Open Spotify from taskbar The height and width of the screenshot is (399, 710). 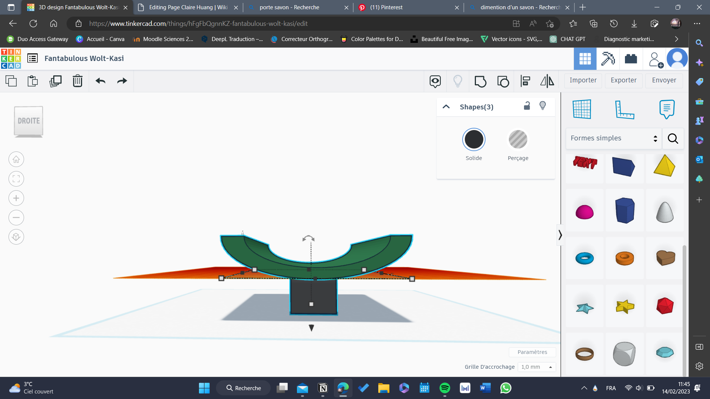click(444, 388)
